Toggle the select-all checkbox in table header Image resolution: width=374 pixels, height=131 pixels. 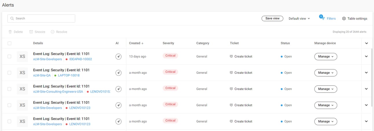[10, 43]
